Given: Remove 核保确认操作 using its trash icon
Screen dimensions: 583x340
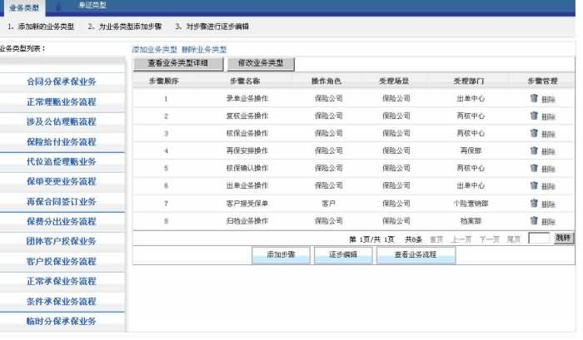Looking at the screenshot, I should coord(534,168).
